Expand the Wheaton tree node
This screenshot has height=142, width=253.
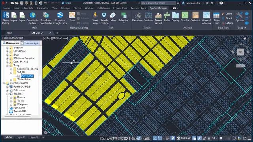click(x=7, y=48)
